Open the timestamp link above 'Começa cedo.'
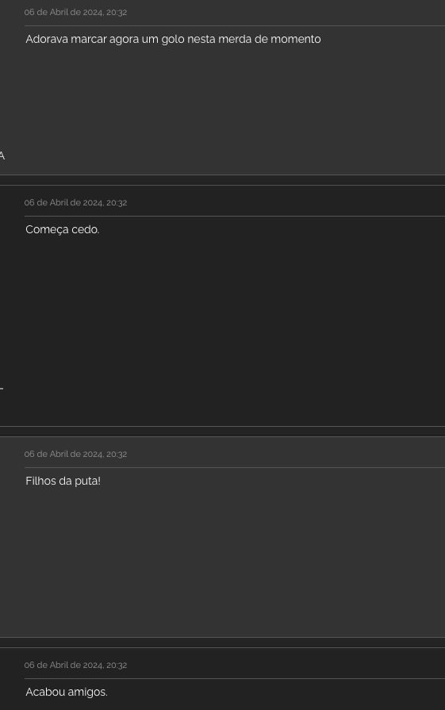 pyautogui.click(x=75, y=202)
